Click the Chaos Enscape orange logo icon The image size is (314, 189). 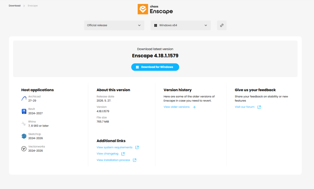[x=143, y=9]
